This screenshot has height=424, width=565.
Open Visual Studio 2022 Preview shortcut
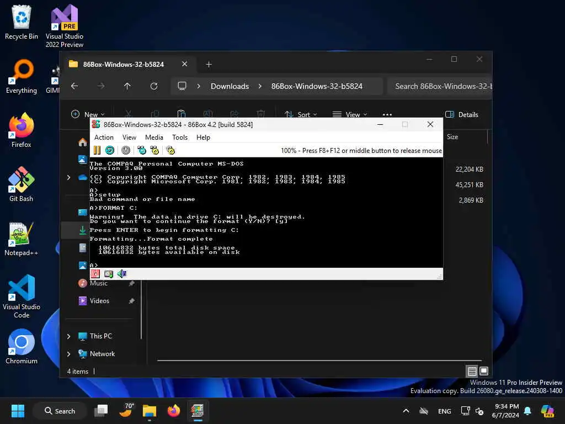[64, 26]
